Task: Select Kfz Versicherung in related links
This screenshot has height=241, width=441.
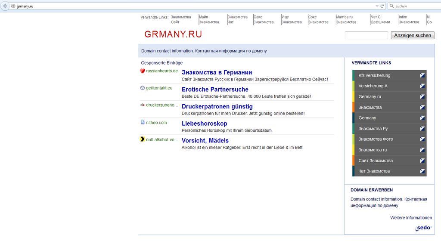Action: point(374,75)
